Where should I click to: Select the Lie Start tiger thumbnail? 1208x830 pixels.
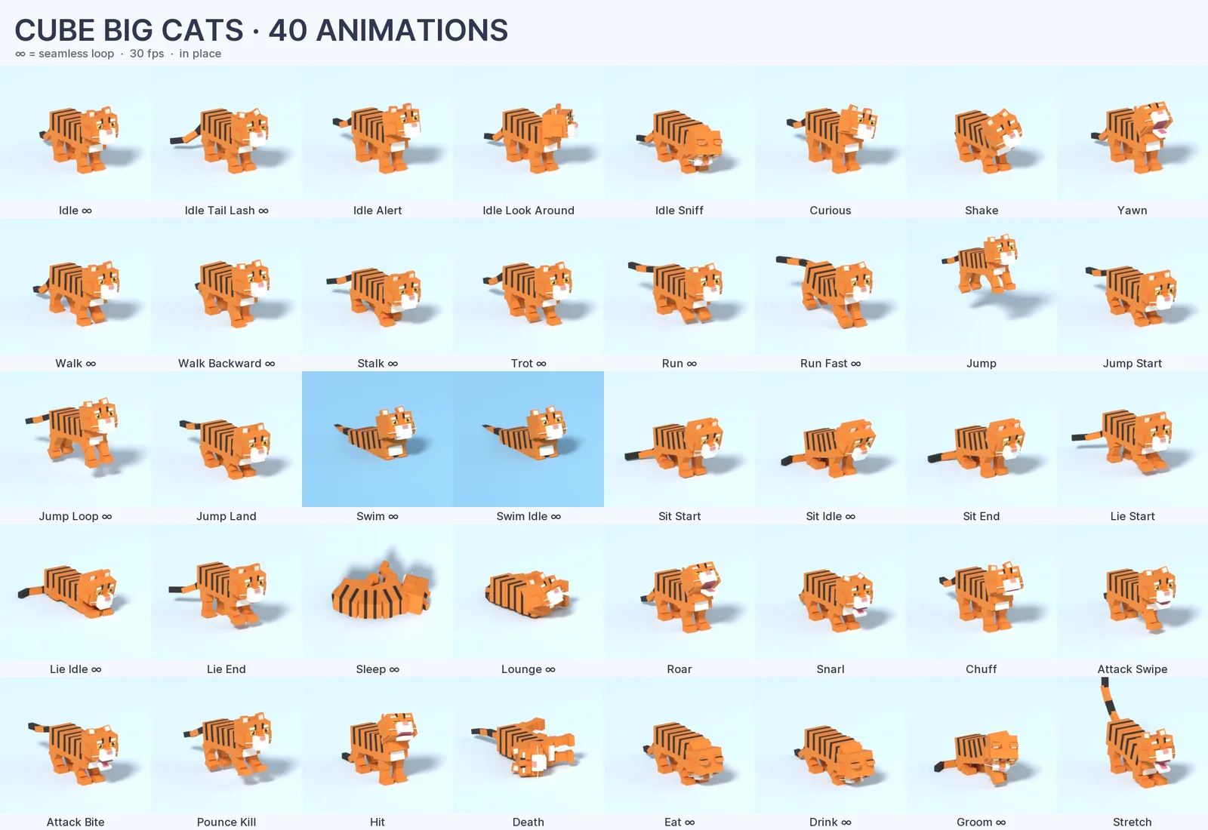coord(1132,439)
